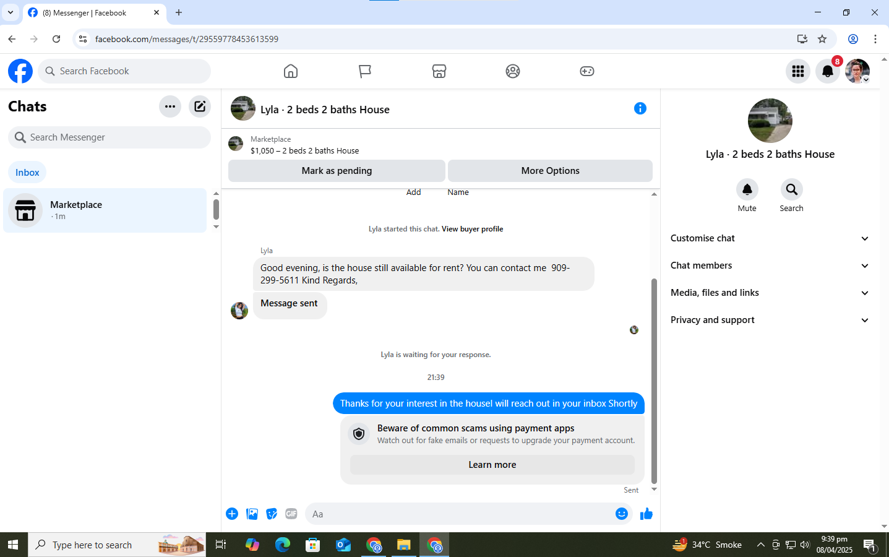
Task: Open more actions plus icon in composer
Action: [x=232, y=514]
